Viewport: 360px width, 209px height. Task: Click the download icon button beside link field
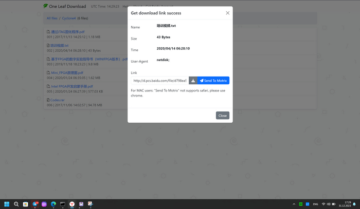click(193, 81)
